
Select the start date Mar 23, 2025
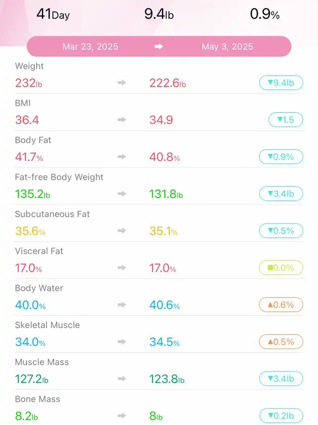[90, 47]
